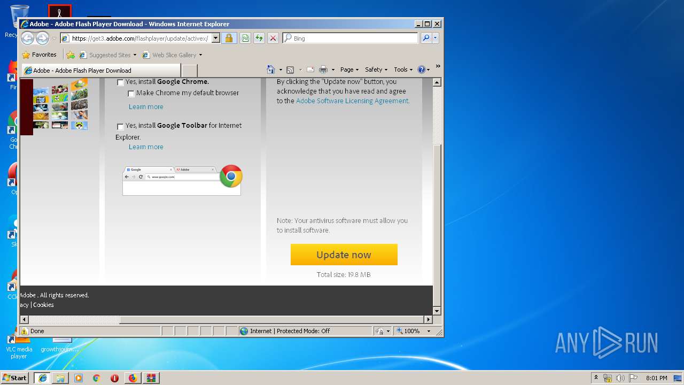Click the browser Back arrow button
The width and height of the screenshot is (684, 385).
point(27,38)
